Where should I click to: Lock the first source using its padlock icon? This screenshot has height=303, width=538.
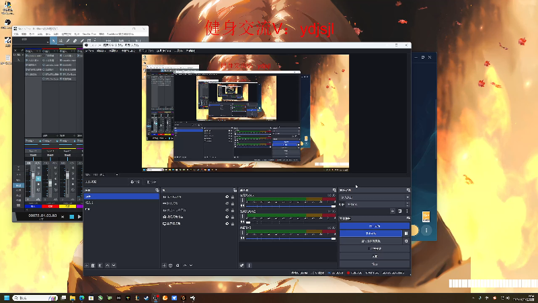tap(233, 197)
